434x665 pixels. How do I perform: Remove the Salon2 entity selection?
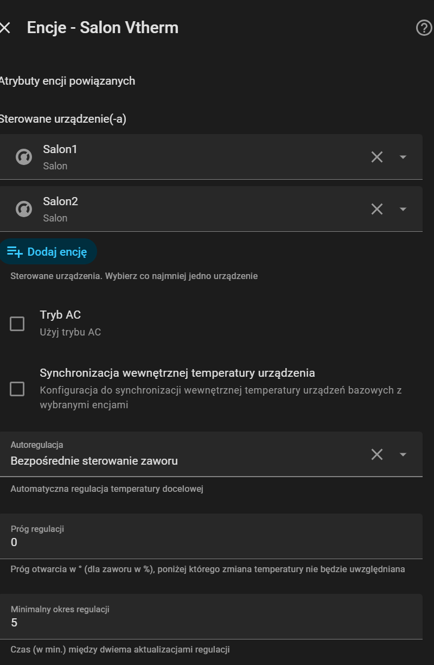tap(377, 209)
